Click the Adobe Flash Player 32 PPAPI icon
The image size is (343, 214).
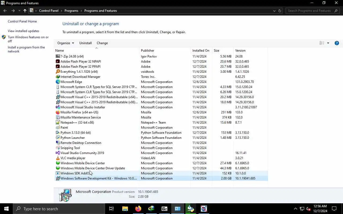(58, 67)
